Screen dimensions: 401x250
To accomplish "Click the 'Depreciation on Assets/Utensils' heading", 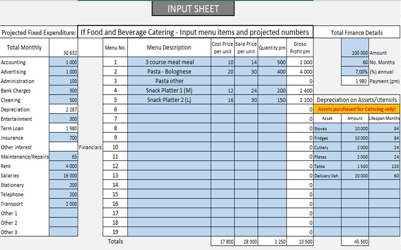I will point(357,100).
